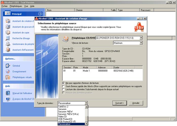Click the À propos question mark icon
Screen dimensions: 177x126
pos(8,99)
